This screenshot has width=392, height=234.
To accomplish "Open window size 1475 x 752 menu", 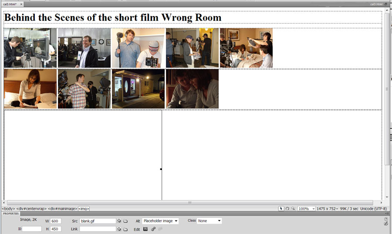I will [x=327, y=209].
